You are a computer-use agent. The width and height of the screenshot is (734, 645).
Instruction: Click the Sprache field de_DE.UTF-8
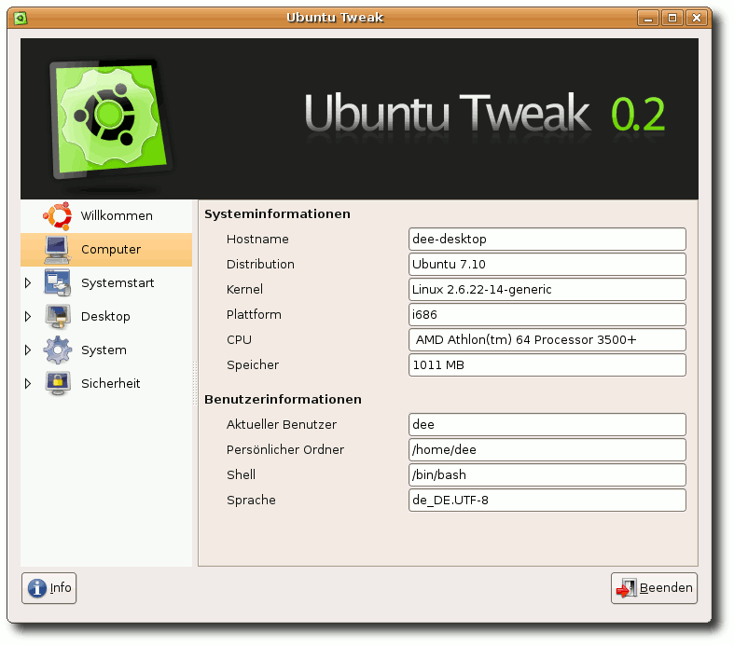click(547, 501)
